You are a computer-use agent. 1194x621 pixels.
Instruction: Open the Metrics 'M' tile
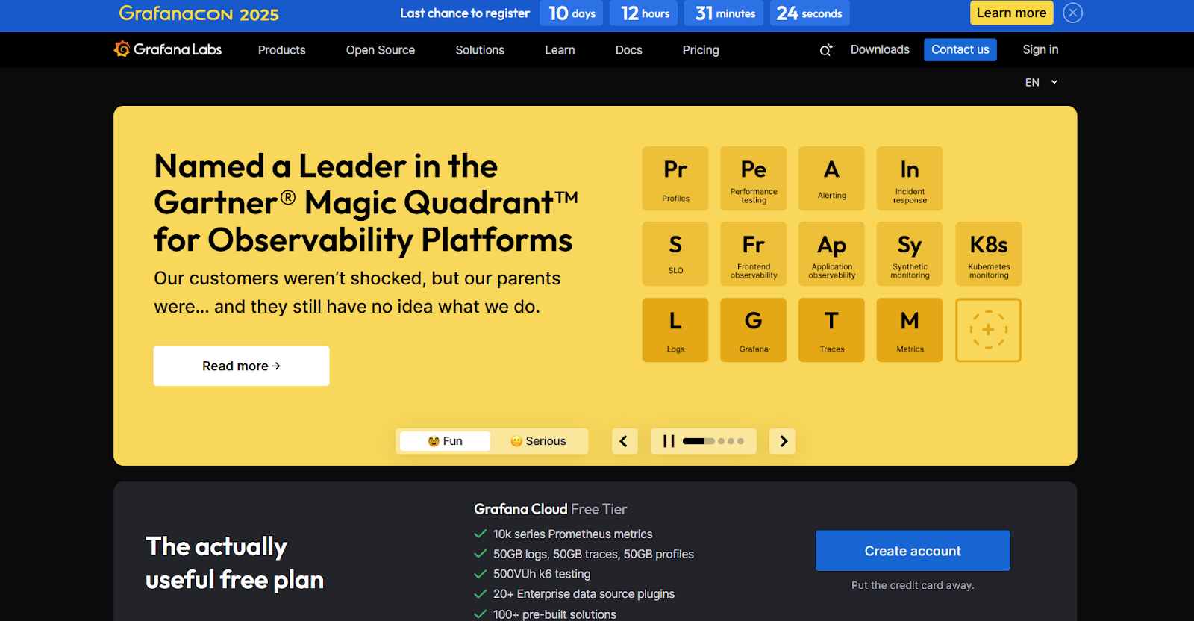(910, 330)
